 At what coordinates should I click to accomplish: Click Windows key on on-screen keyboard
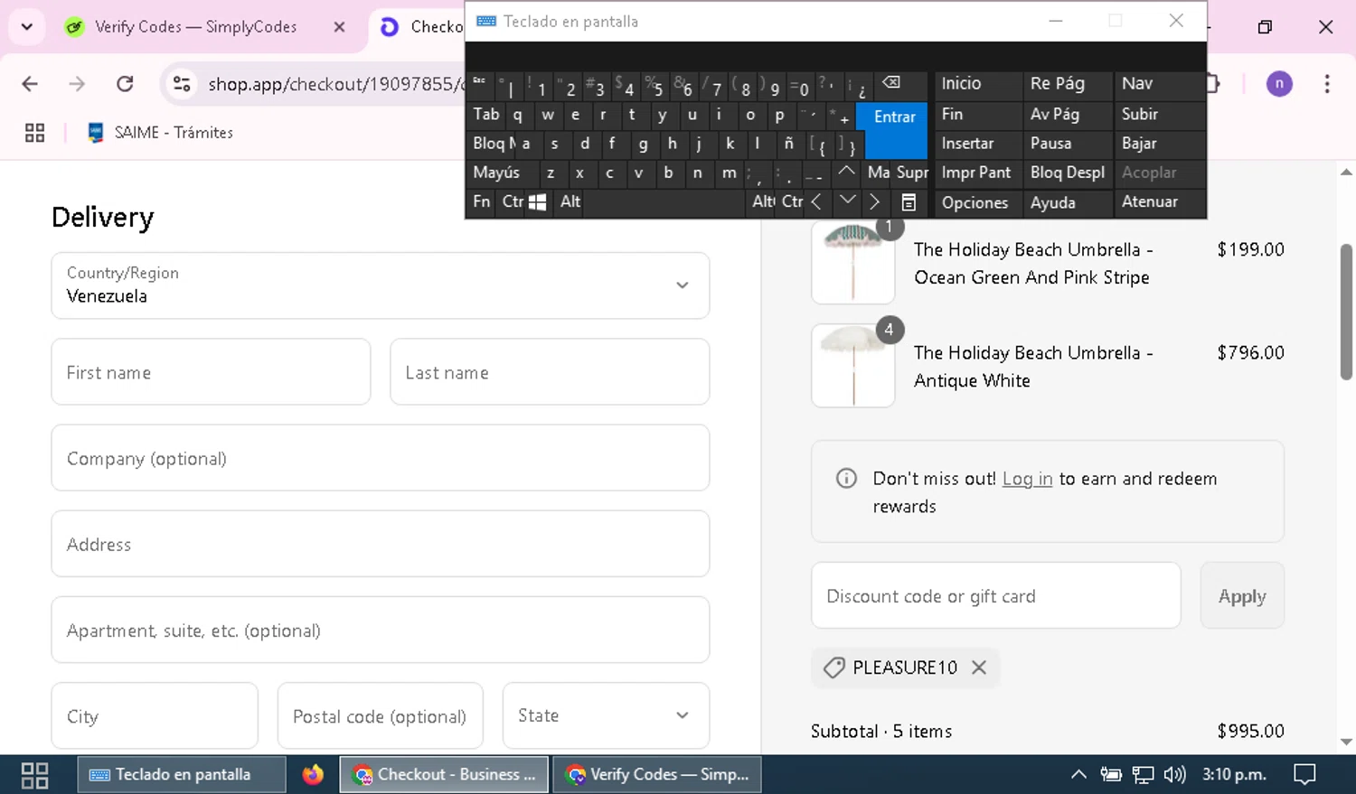click(537, 202)
